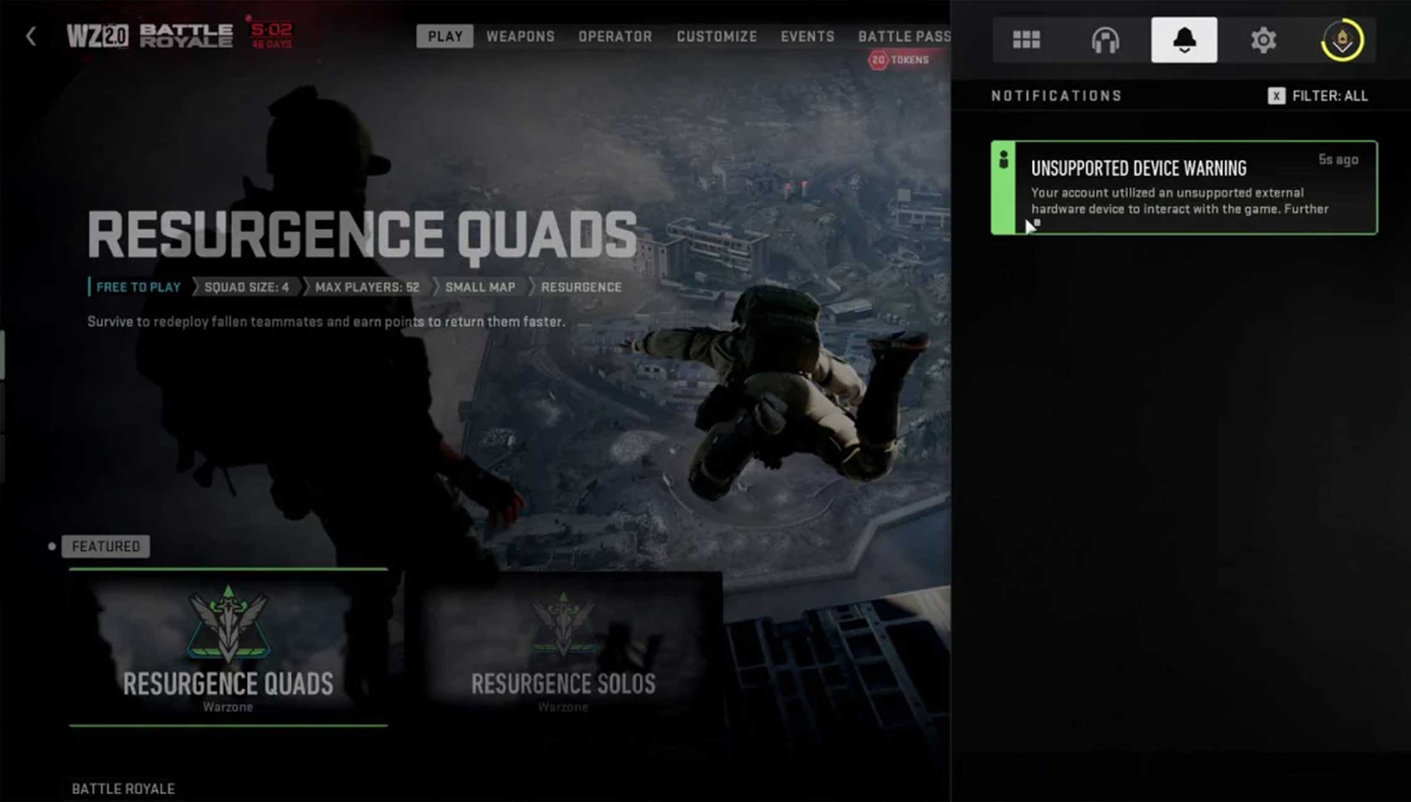The height and width of the screenshot is (802, 1411).
Task: Click the grid/menu icon top left
Action: (x=1025, y=40)
